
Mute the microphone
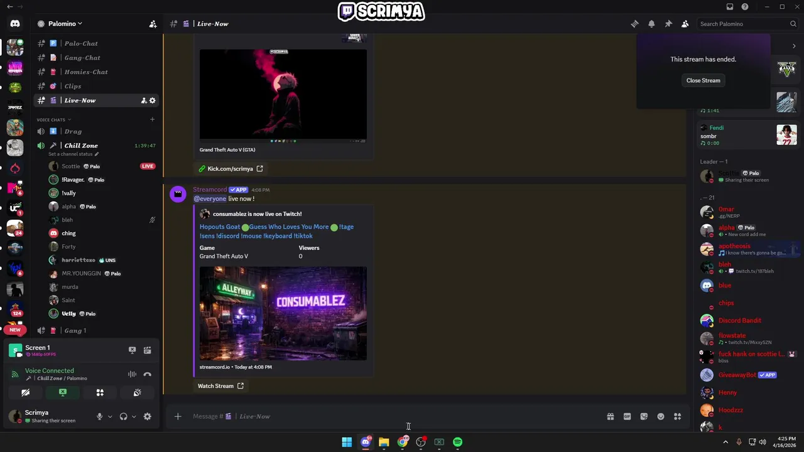click(x=99, y=416)
